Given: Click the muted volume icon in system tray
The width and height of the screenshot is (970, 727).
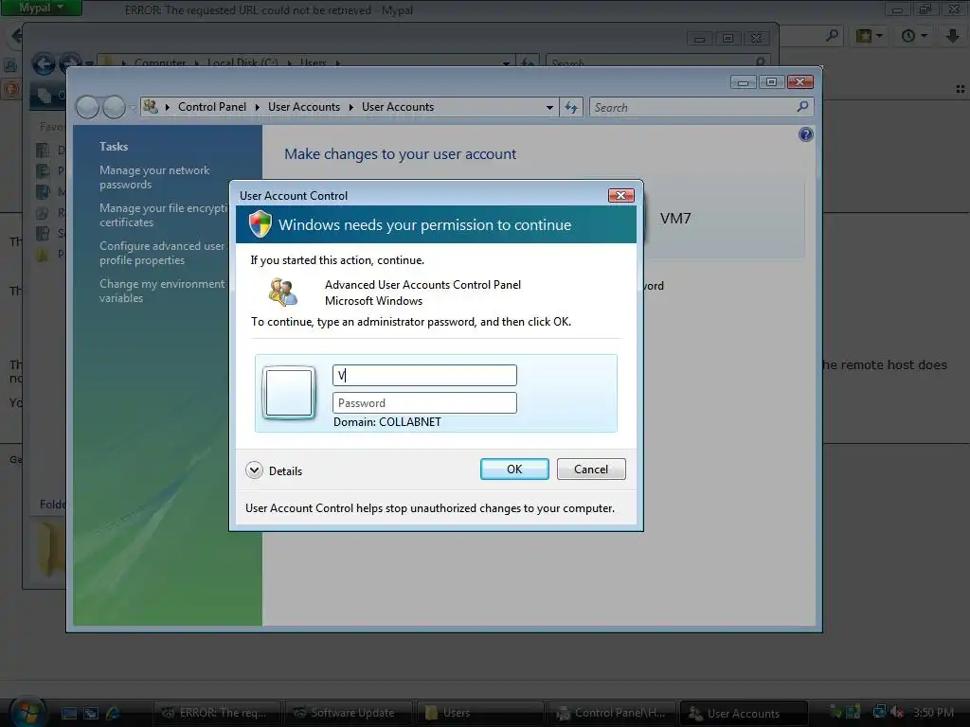Looking at the screenshot, I should 896,712.
